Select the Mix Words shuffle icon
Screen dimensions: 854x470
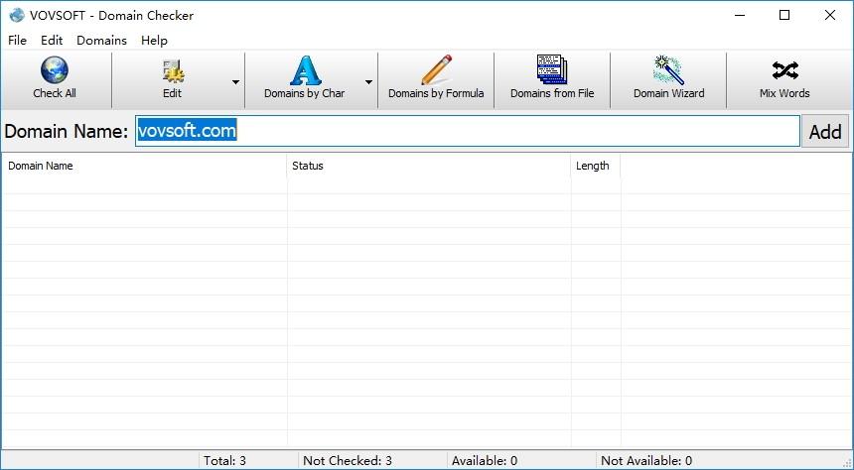[x=784, y=70]
